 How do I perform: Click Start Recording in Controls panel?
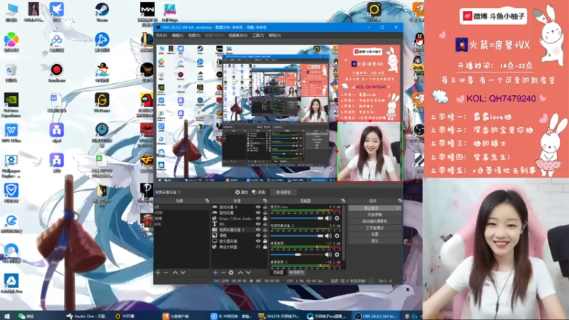(375, 215)
